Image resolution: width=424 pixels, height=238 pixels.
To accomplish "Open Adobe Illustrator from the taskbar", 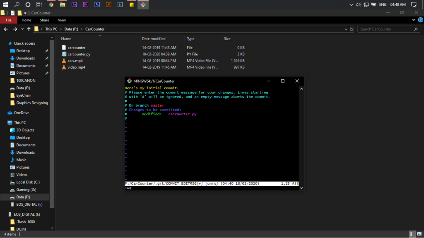I will coord(108,5).
